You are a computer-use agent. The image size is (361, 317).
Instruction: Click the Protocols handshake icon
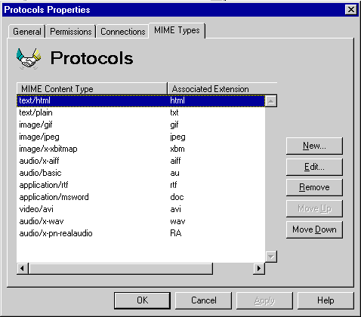coord(28,58)
